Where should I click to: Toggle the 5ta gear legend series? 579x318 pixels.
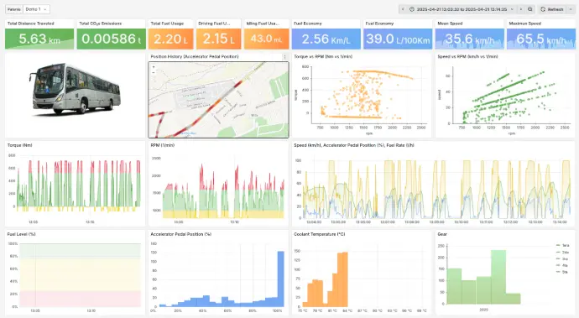562,272
